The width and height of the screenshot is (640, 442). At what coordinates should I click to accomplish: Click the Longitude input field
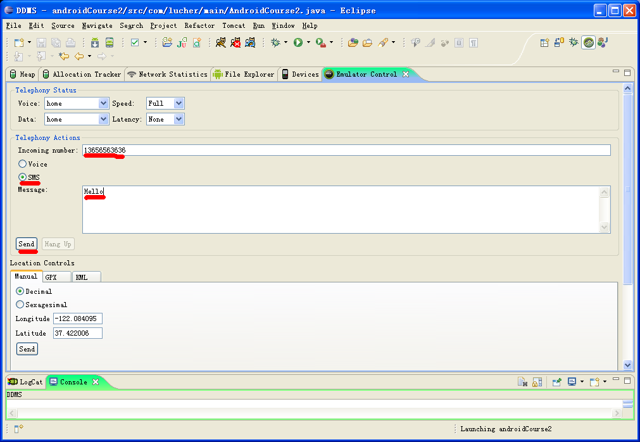78,319
